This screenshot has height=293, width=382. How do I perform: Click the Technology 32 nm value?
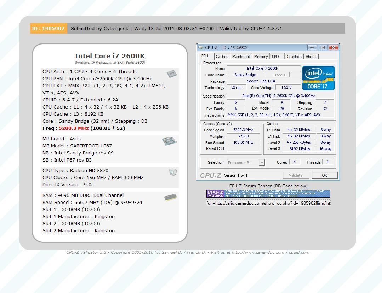point(236,87)
